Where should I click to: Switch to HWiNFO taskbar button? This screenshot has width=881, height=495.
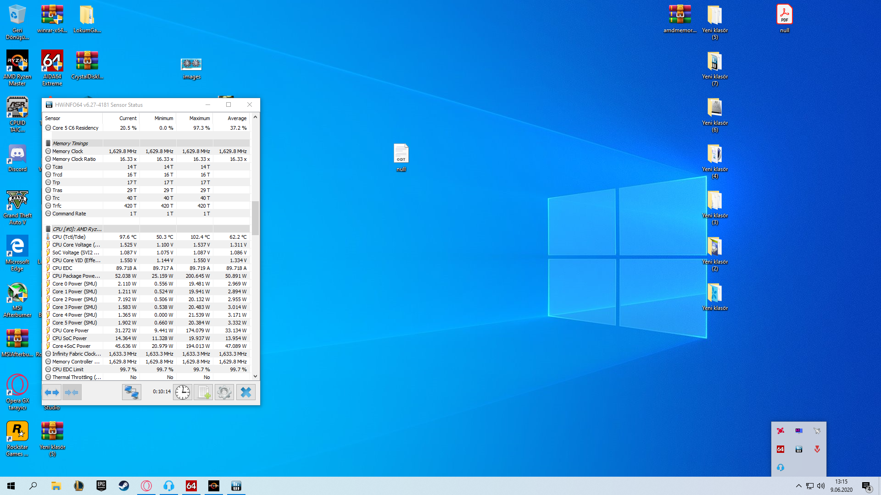[236, 486]
